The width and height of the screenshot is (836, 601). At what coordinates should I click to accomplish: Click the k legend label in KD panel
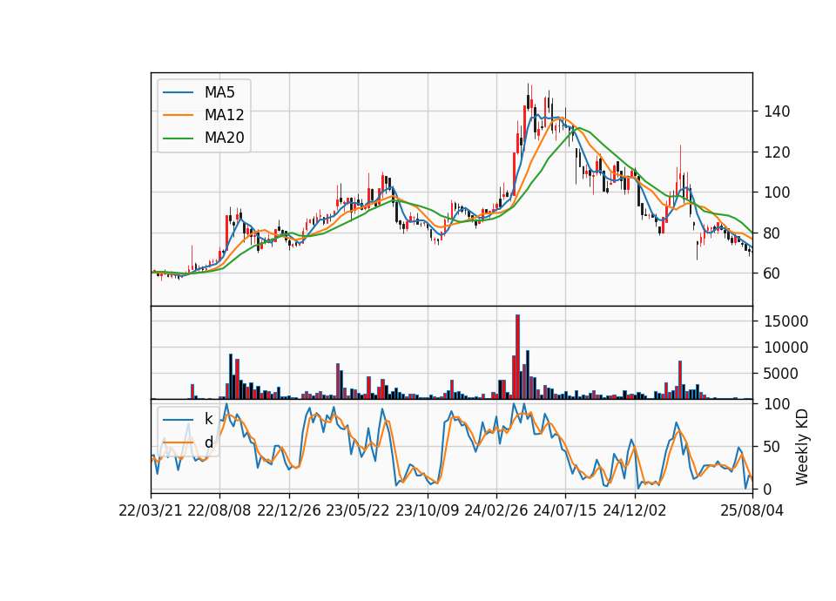tap(208, 419)
